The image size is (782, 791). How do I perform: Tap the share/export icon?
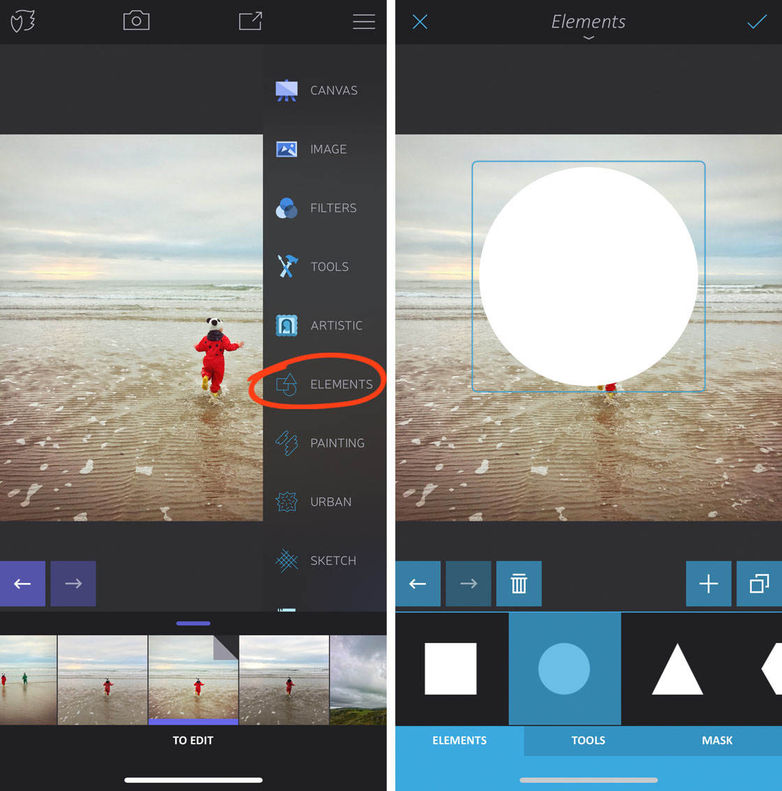point(250,21)
